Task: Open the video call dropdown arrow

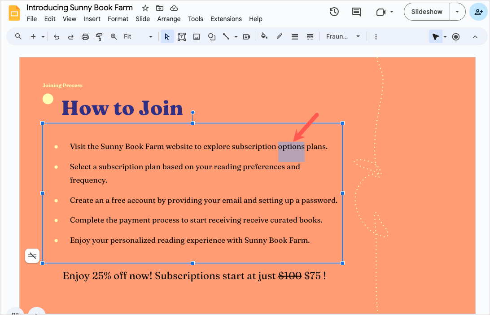Action: (x=392, y=12)
